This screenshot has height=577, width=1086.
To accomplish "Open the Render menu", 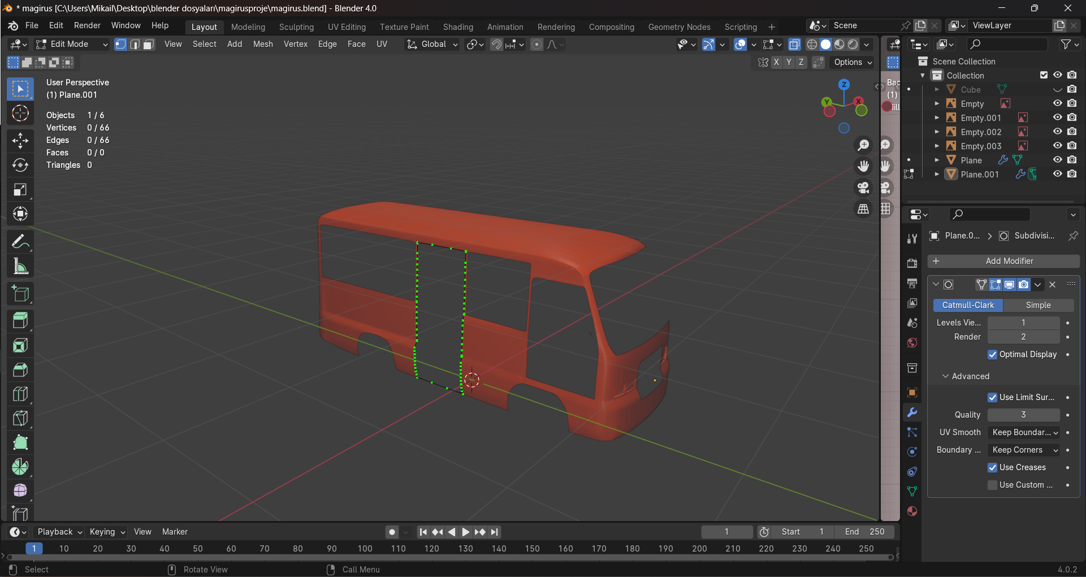I will [x=87, y=25].
